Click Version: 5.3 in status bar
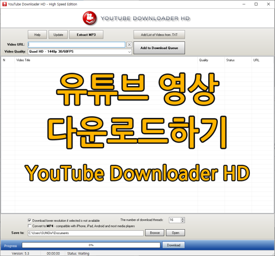The width and height of the screenshot is (275, 256). click(20, 253)
